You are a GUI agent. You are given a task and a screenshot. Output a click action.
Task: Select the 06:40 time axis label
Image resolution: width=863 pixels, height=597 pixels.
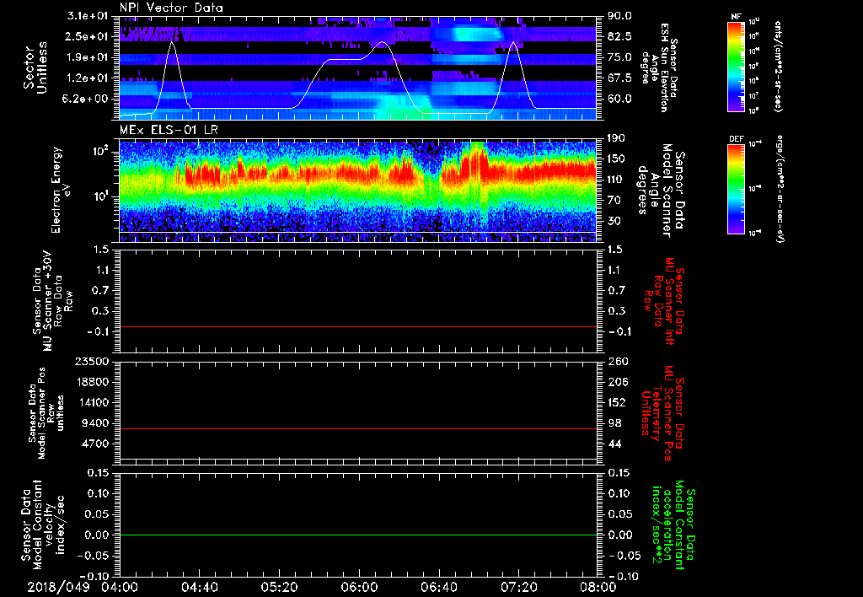click(x=439, y=587)
